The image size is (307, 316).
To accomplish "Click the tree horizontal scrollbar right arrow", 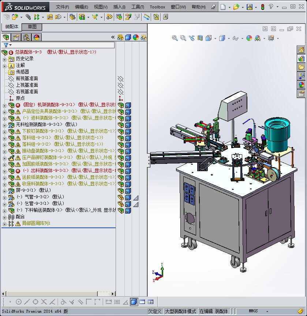I will click(113, 294).
